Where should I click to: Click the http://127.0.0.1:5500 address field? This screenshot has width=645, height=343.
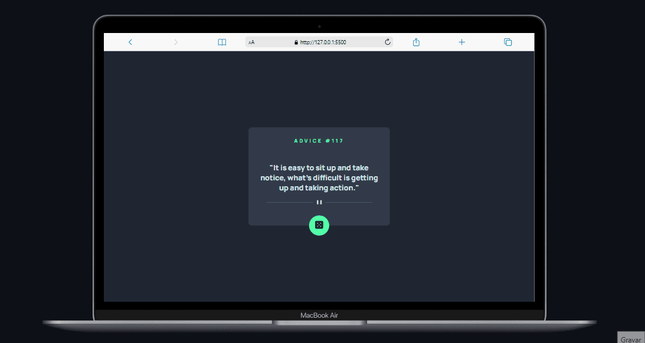tap(323, 42)
